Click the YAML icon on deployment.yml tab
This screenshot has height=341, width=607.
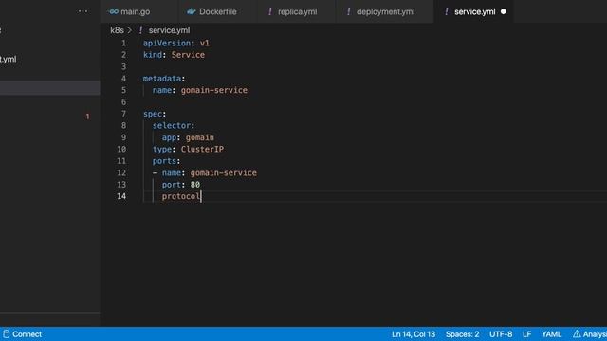pos(348,11)
